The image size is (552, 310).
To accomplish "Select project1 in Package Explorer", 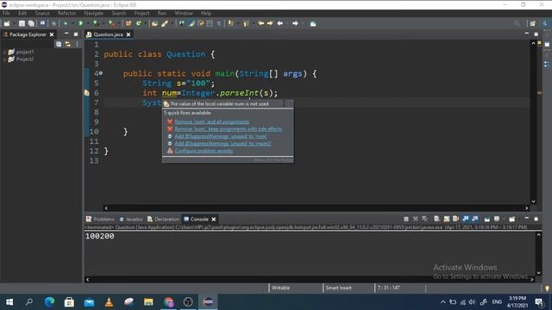I will coord(25,52).
